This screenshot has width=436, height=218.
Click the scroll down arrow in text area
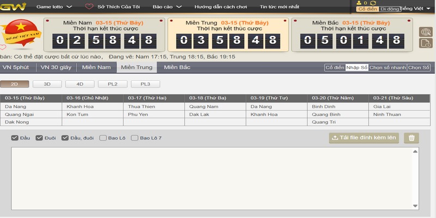pos(416,206)
